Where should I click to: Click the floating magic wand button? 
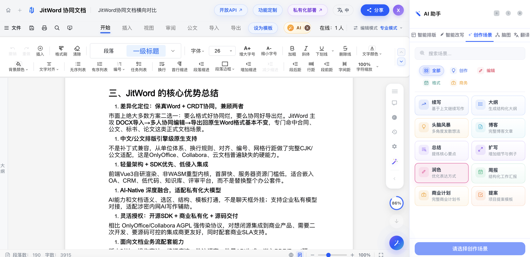[x=396, y=243]
